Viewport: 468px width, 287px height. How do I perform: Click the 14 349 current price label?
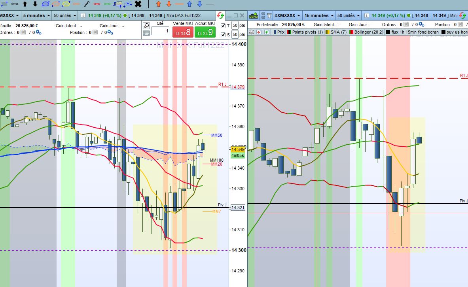tap(238, 149)
